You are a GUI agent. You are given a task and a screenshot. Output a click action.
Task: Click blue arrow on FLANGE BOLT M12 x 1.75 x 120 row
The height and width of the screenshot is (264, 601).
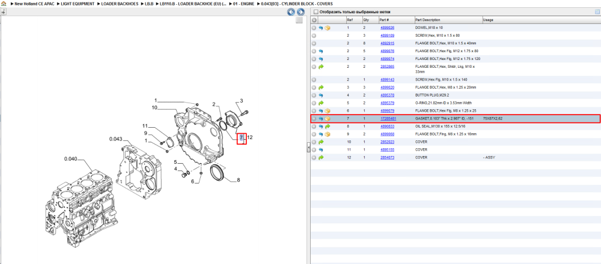321,59
